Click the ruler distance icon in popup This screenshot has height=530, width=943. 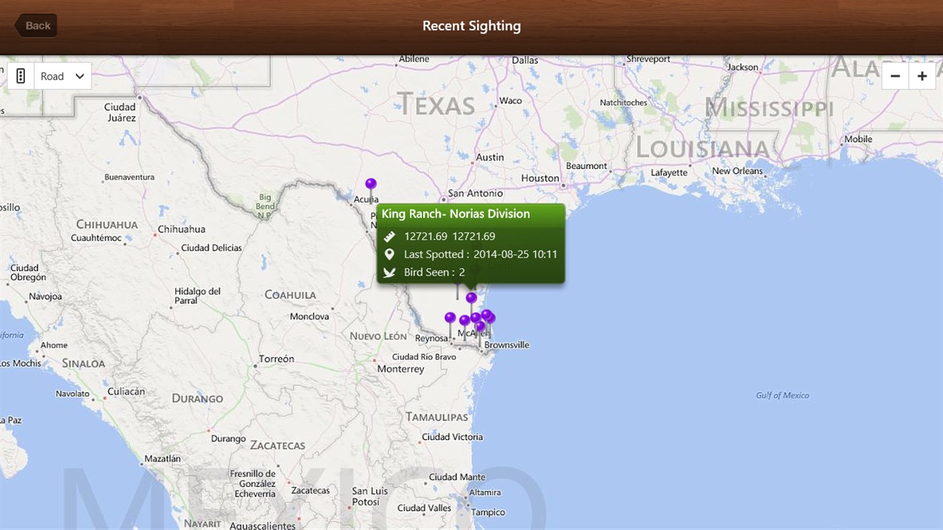389,236
